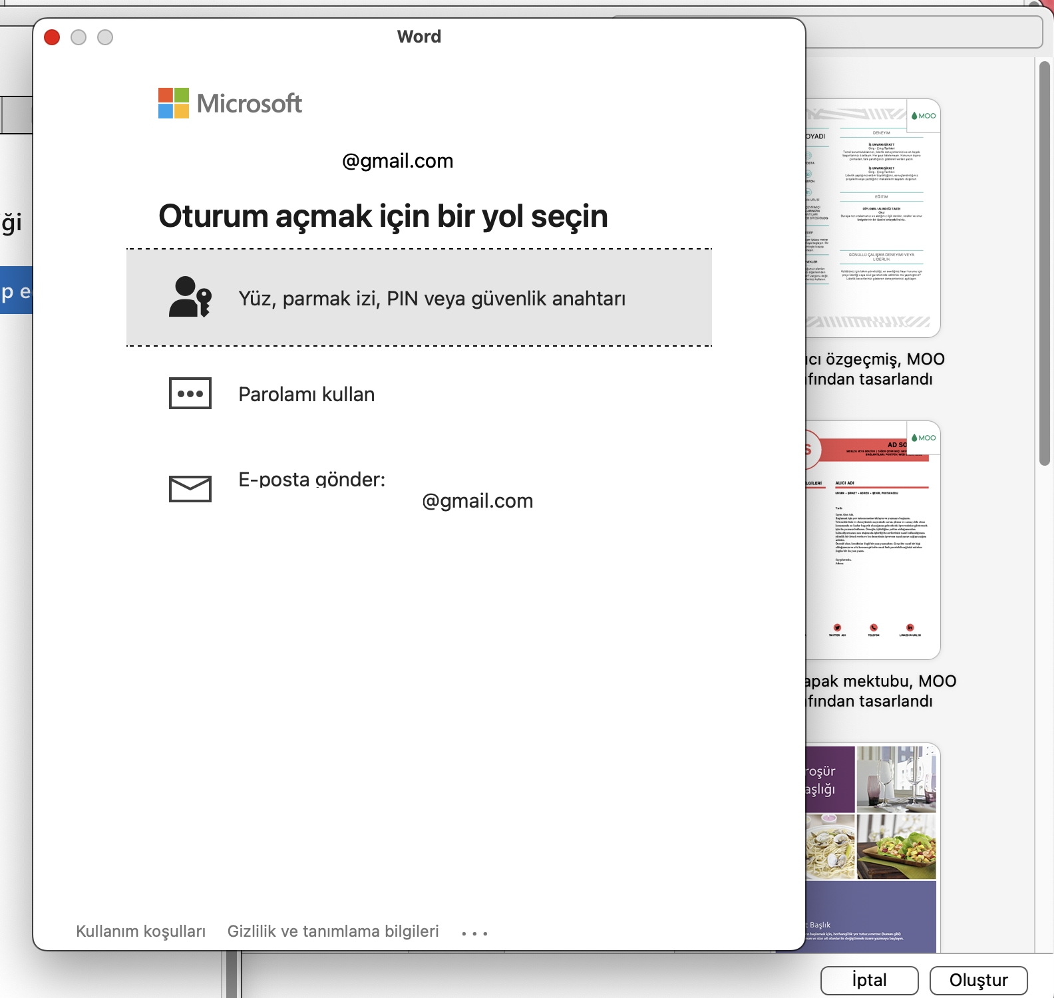Select the E-posta gönder option
The height and width of the screenshot is (998, 1054).
point(419,490)
